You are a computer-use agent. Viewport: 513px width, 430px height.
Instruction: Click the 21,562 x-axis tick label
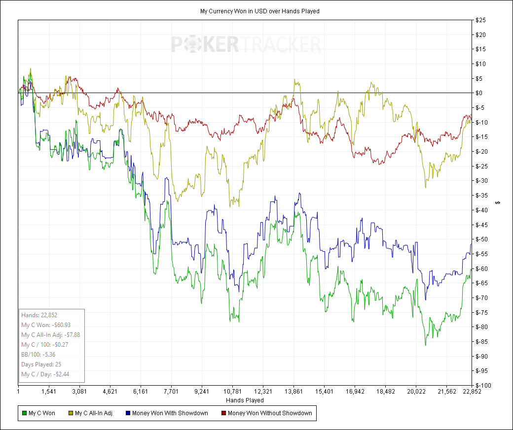coord(446,392)
